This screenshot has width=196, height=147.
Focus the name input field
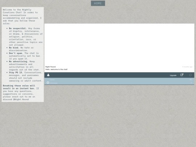119,79
